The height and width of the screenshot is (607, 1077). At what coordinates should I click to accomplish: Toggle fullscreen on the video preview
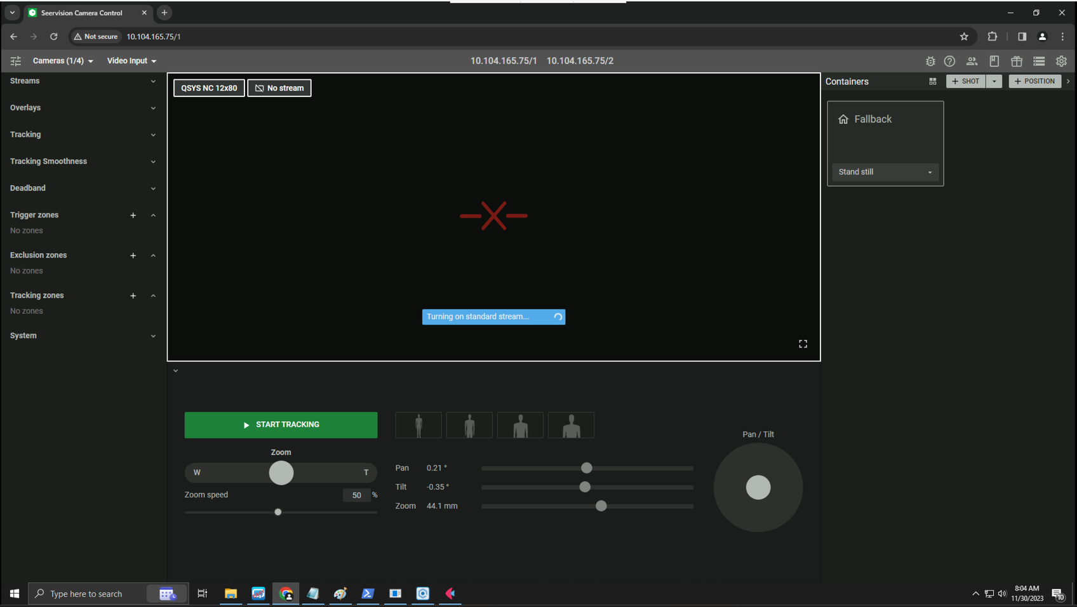(803, 344)
